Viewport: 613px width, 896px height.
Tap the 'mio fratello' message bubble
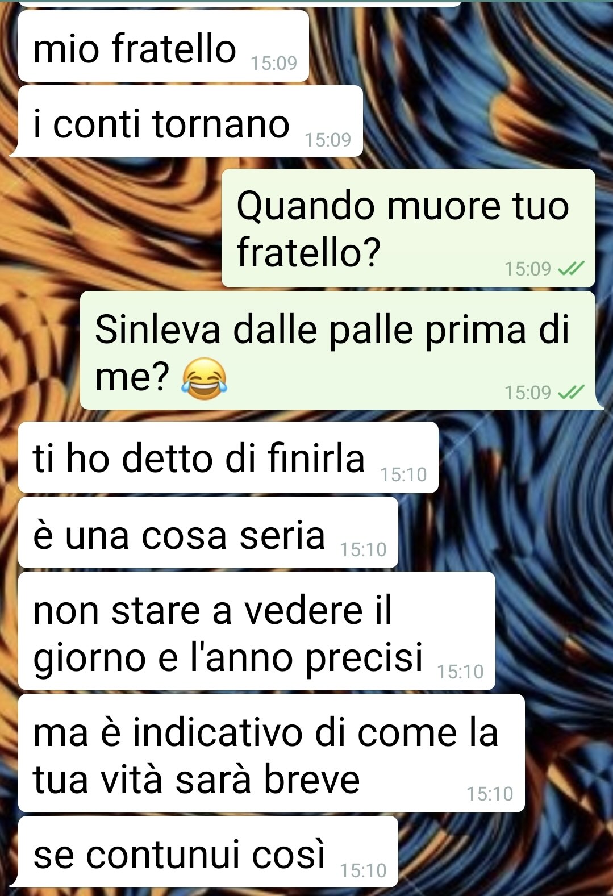164,46
